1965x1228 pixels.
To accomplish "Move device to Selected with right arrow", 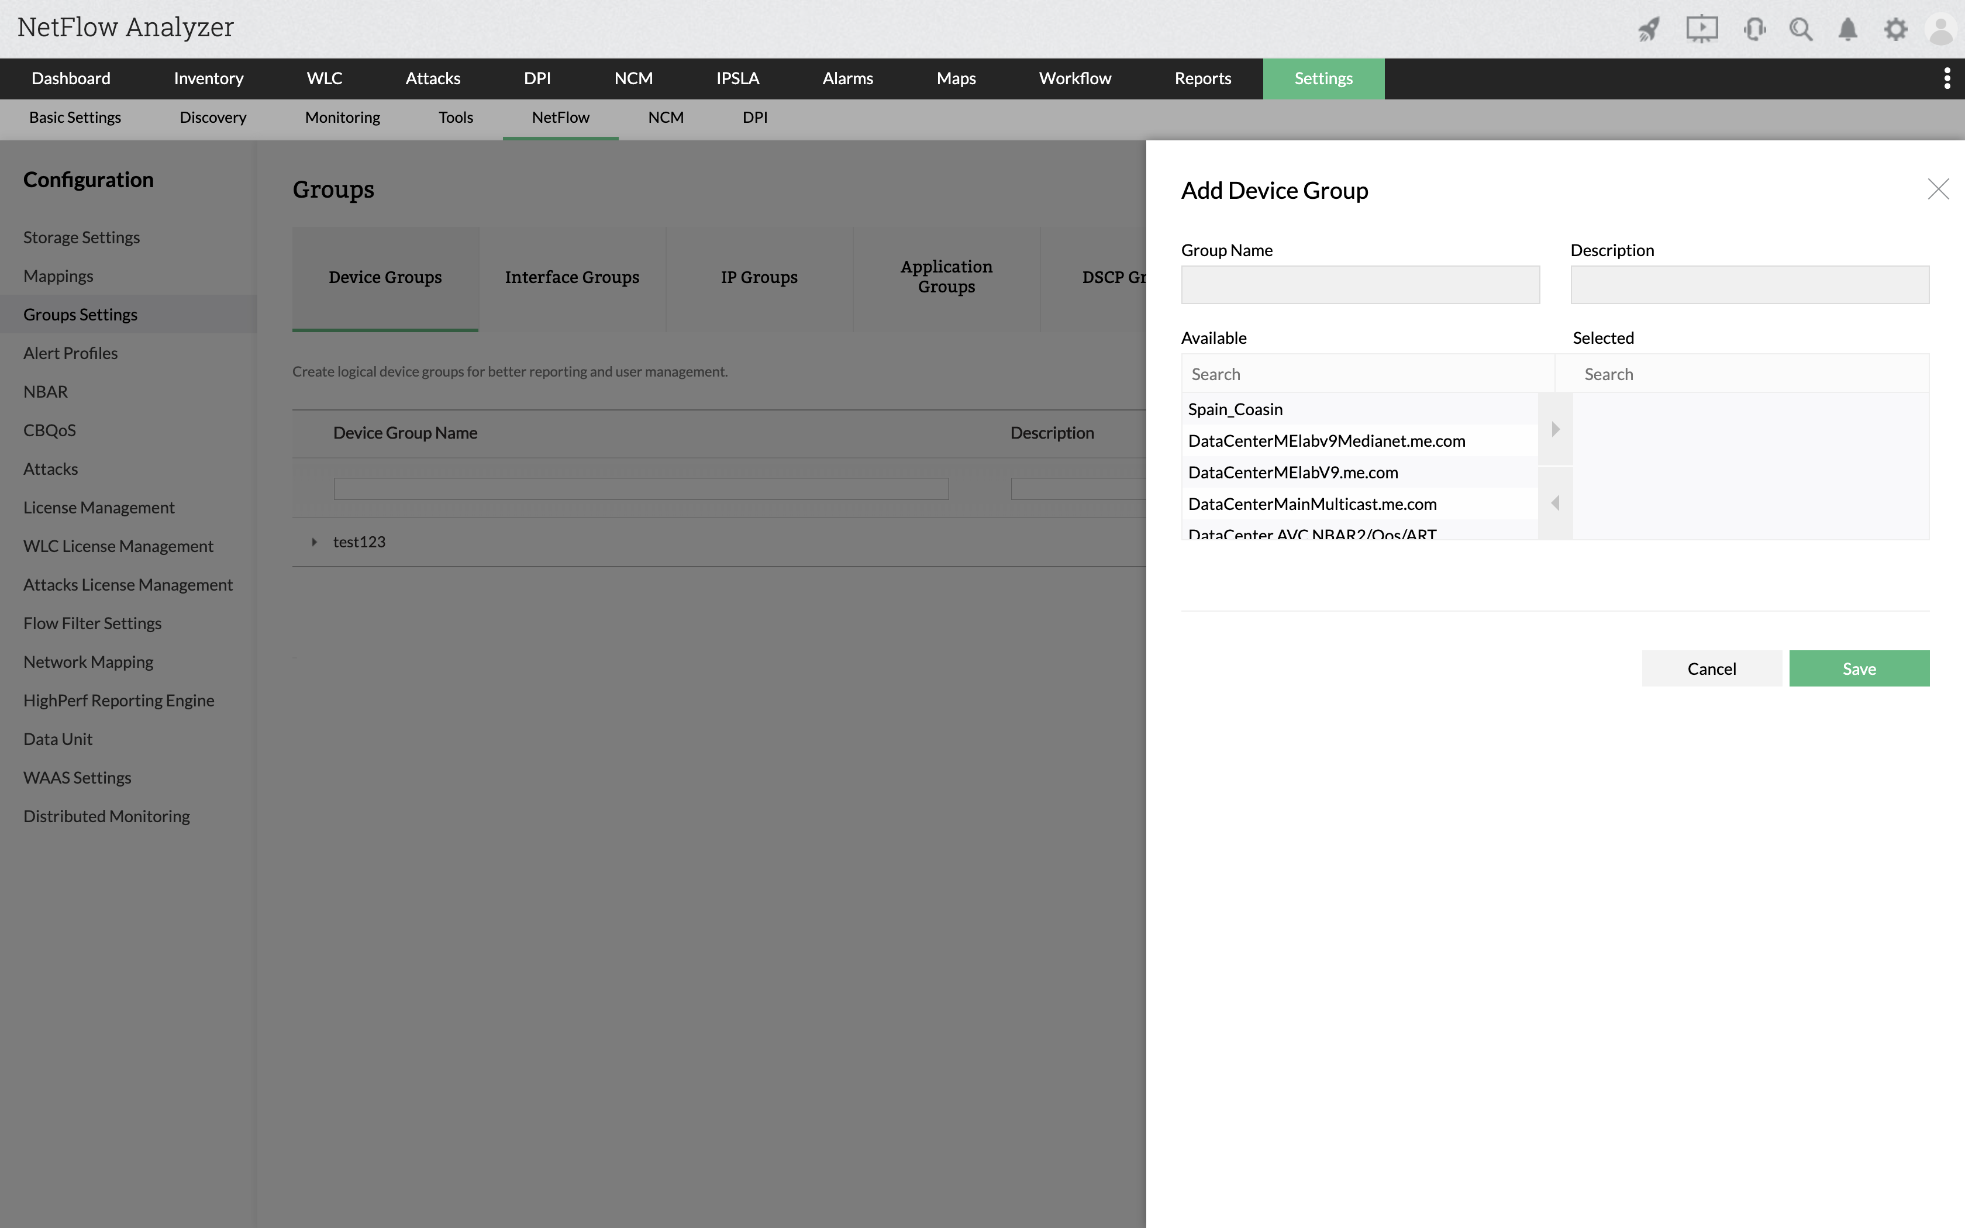I will 1555,429.
